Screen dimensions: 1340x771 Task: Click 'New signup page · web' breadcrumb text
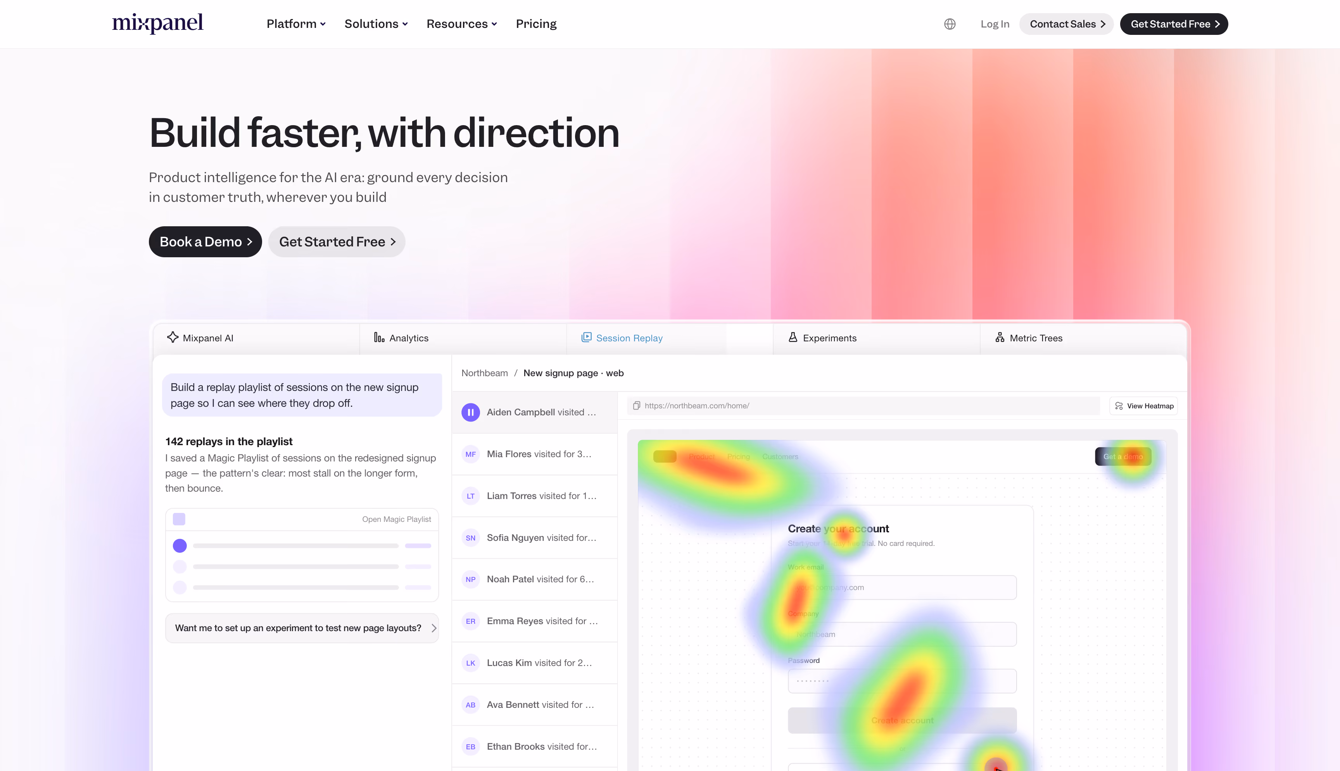click(573, 373)
